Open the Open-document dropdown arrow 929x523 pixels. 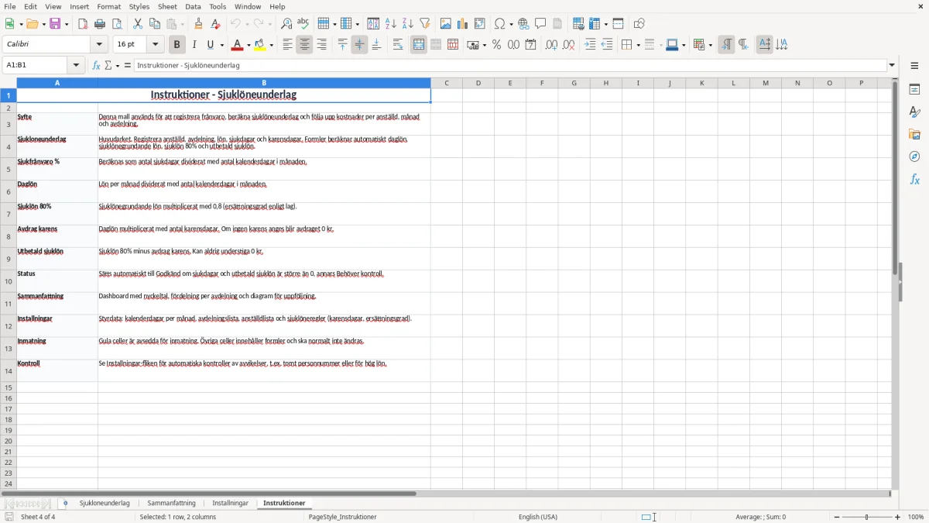[x=43, y=24]
